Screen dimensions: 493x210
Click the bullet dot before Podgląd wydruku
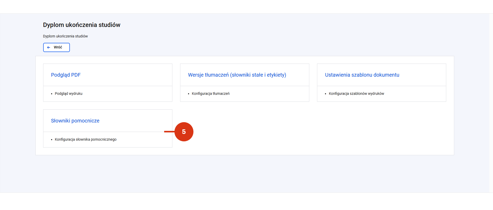[52, 94]
